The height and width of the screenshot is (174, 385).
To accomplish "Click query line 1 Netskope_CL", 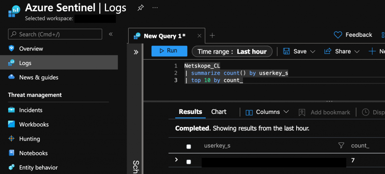I will point(202,66).
